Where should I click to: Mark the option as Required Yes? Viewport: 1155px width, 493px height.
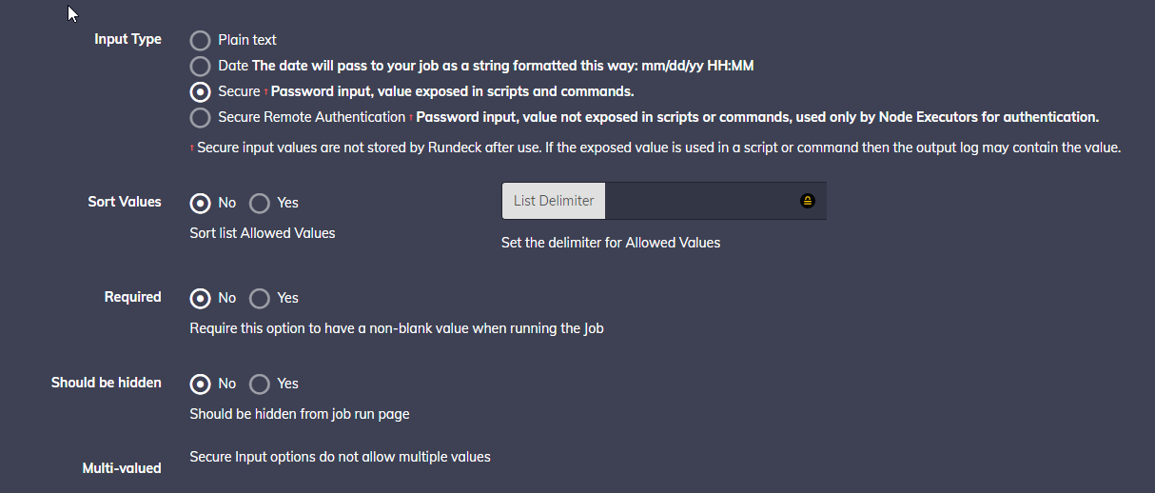pyautogui.click(x=259, y=298)
